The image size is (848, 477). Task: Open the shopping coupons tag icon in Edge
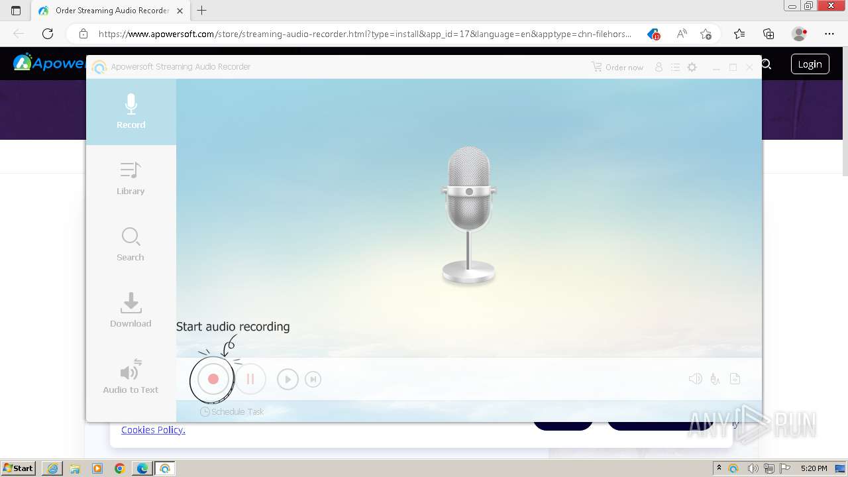[654, 34]
